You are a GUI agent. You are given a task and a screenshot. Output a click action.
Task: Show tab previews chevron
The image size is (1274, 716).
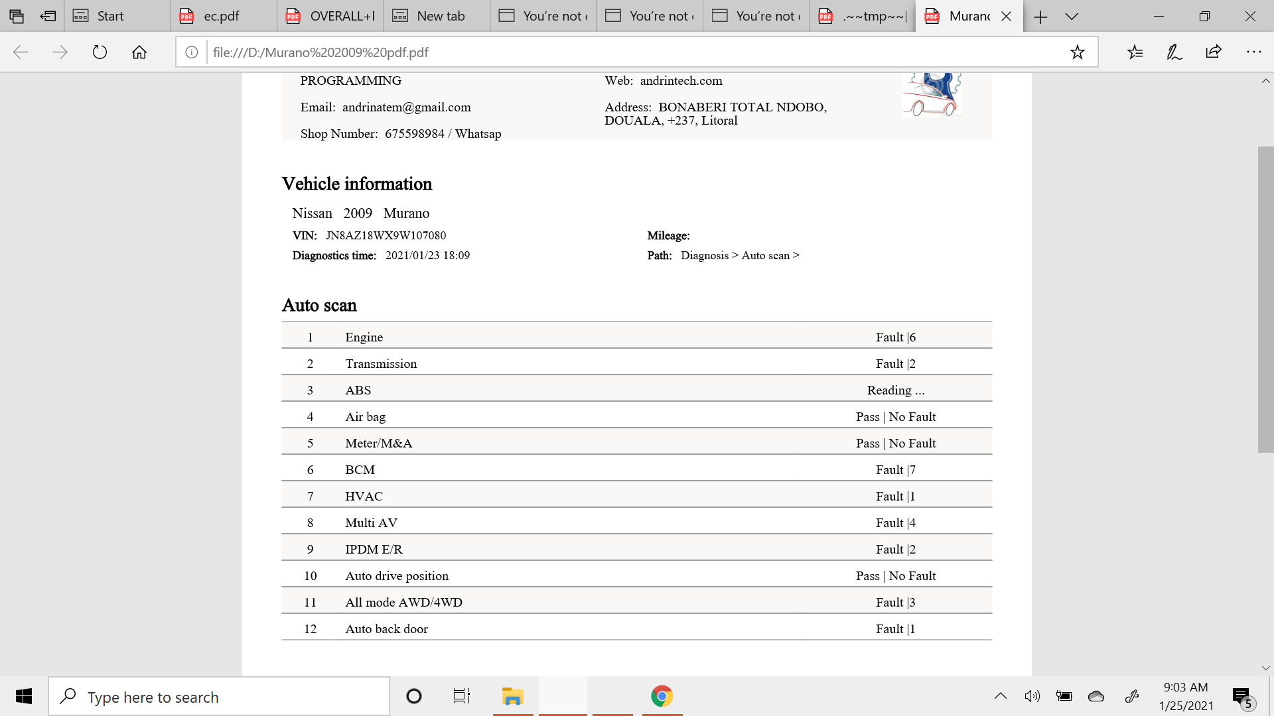1072,16
